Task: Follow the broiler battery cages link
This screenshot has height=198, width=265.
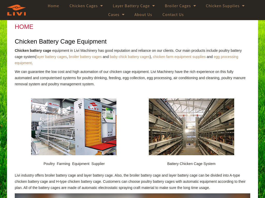Action: click(85, 57)
